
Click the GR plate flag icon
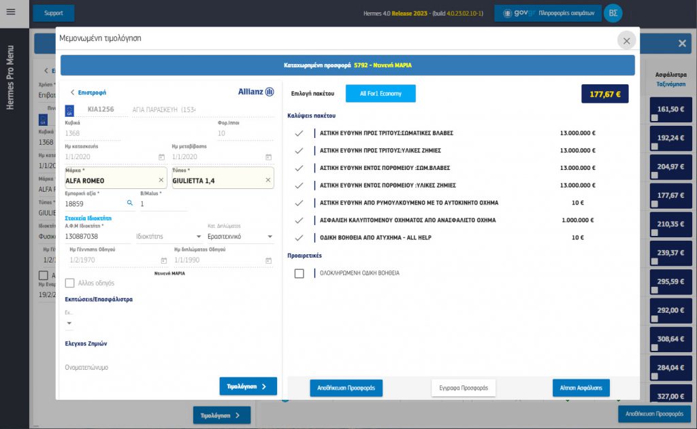[69, 110]
